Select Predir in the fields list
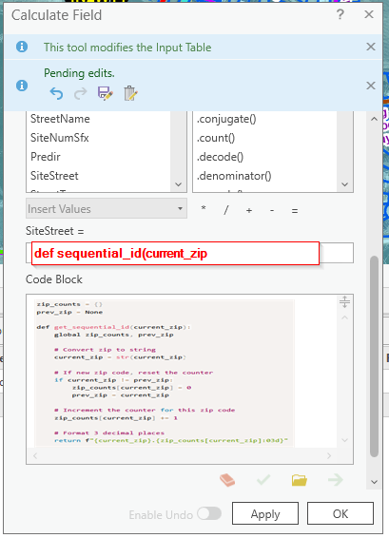 (46, 157)
